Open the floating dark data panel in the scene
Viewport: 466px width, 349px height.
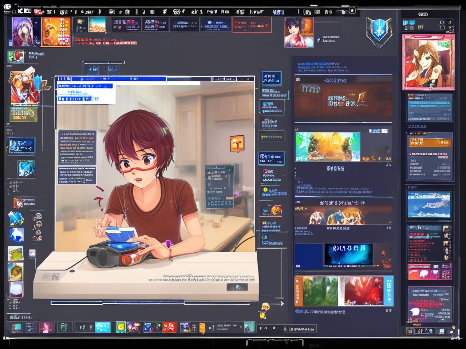(219, 186)
